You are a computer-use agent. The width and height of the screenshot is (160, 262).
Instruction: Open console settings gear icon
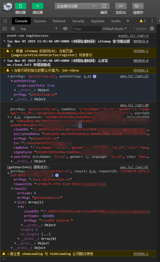point(152,29)
